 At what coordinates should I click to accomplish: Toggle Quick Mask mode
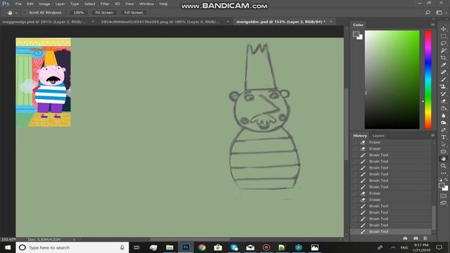click(444, 196)
